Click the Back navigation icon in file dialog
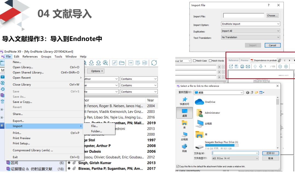This screenshot has width=295, height=173. [x=247, y=93]
